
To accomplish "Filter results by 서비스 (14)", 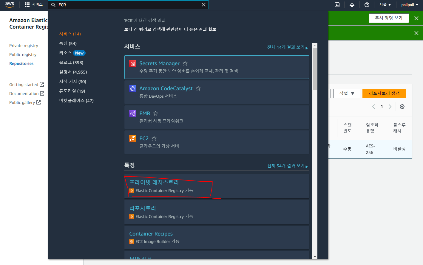I will point(70,34).
